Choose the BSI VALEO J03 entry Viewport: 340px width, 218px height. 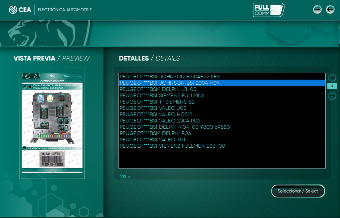[153, 108]
